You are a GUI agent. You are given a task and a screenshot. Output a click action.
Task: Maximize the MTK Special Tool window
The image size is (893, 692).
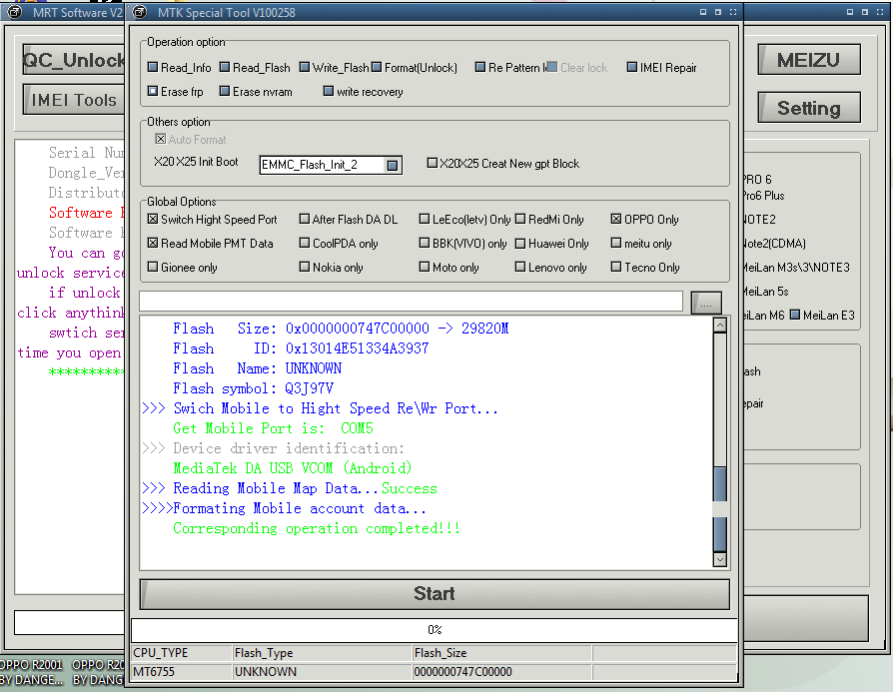point(718,12)
